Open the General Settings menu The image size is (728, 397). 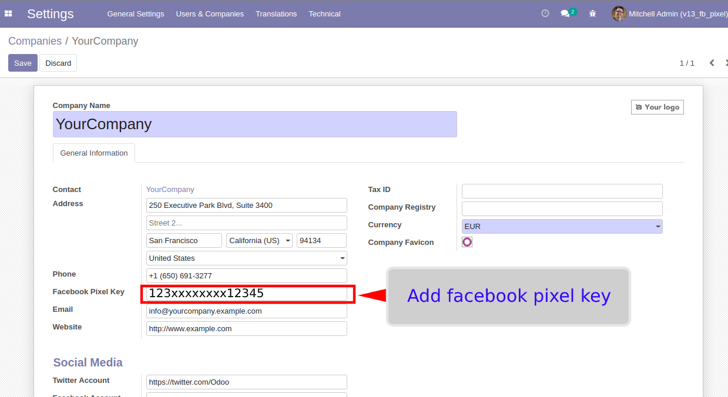(x=136, y=14)
